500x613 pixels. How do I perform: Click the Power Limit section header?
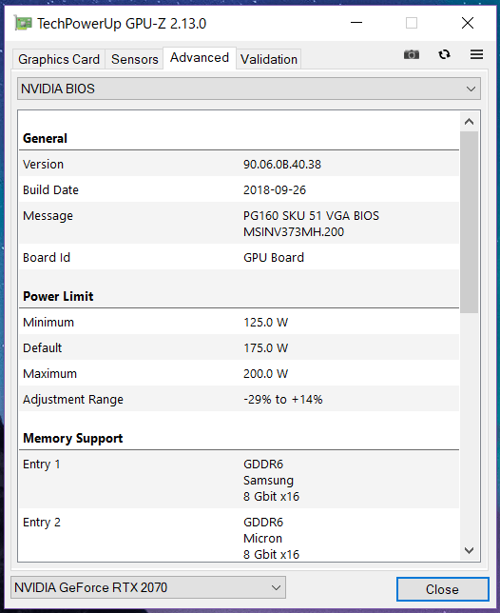coord(58,296)
